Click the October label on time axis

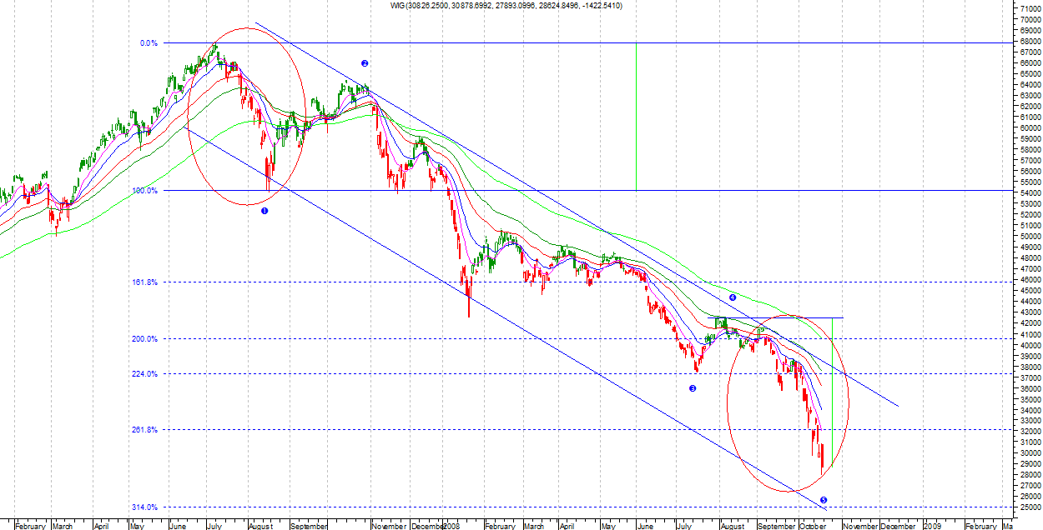[813, 526]
